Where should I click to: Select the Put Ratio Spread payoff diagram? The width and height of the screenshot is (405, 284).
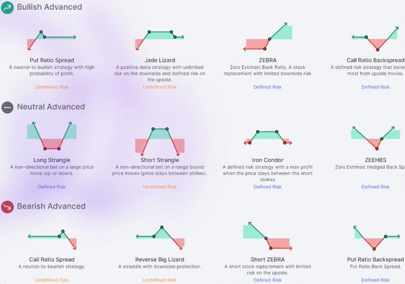click(52, 39)
